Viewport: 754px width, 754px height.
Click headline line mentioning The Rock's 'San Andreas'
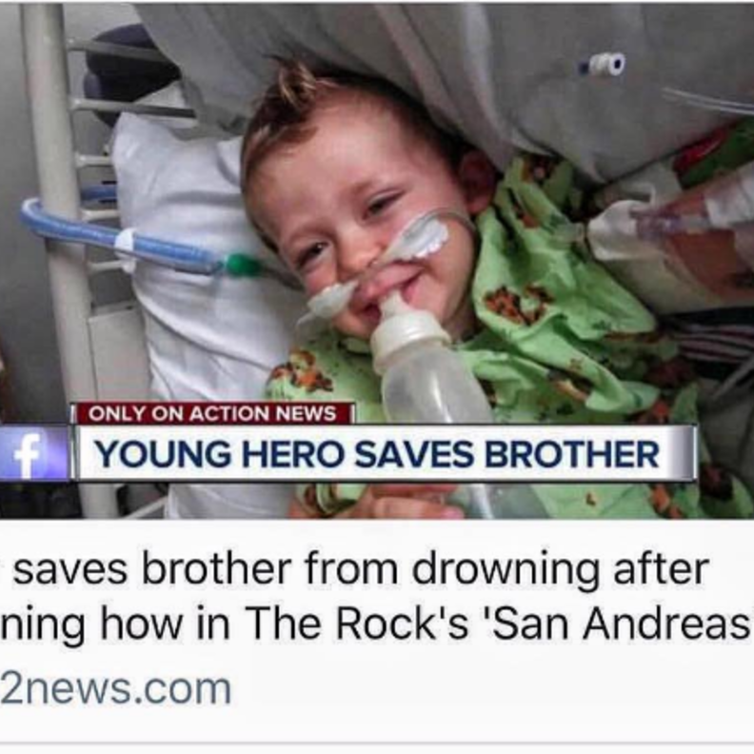375,624
